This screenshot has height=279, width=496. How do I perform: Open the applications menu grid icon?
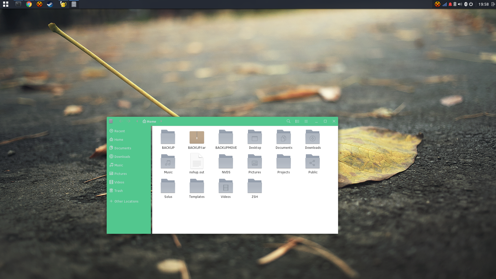[x=6, y=4]
